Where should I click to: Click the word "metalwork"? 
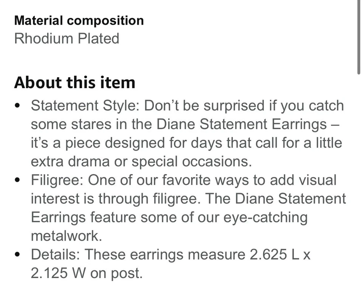pos(67,236)
